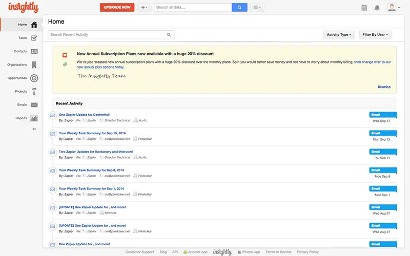Screen dimensions: 410x256
Task: Click 'Director Technical' in Contentful row
Action: point(117,120)
